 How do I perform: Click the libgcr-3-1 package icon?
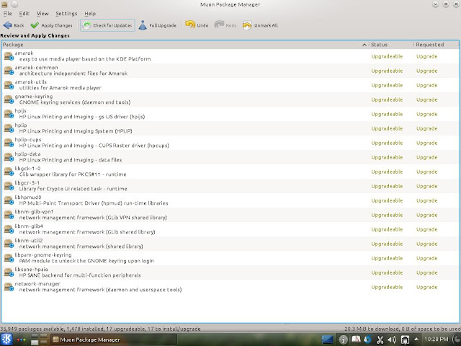coord(9,186)
